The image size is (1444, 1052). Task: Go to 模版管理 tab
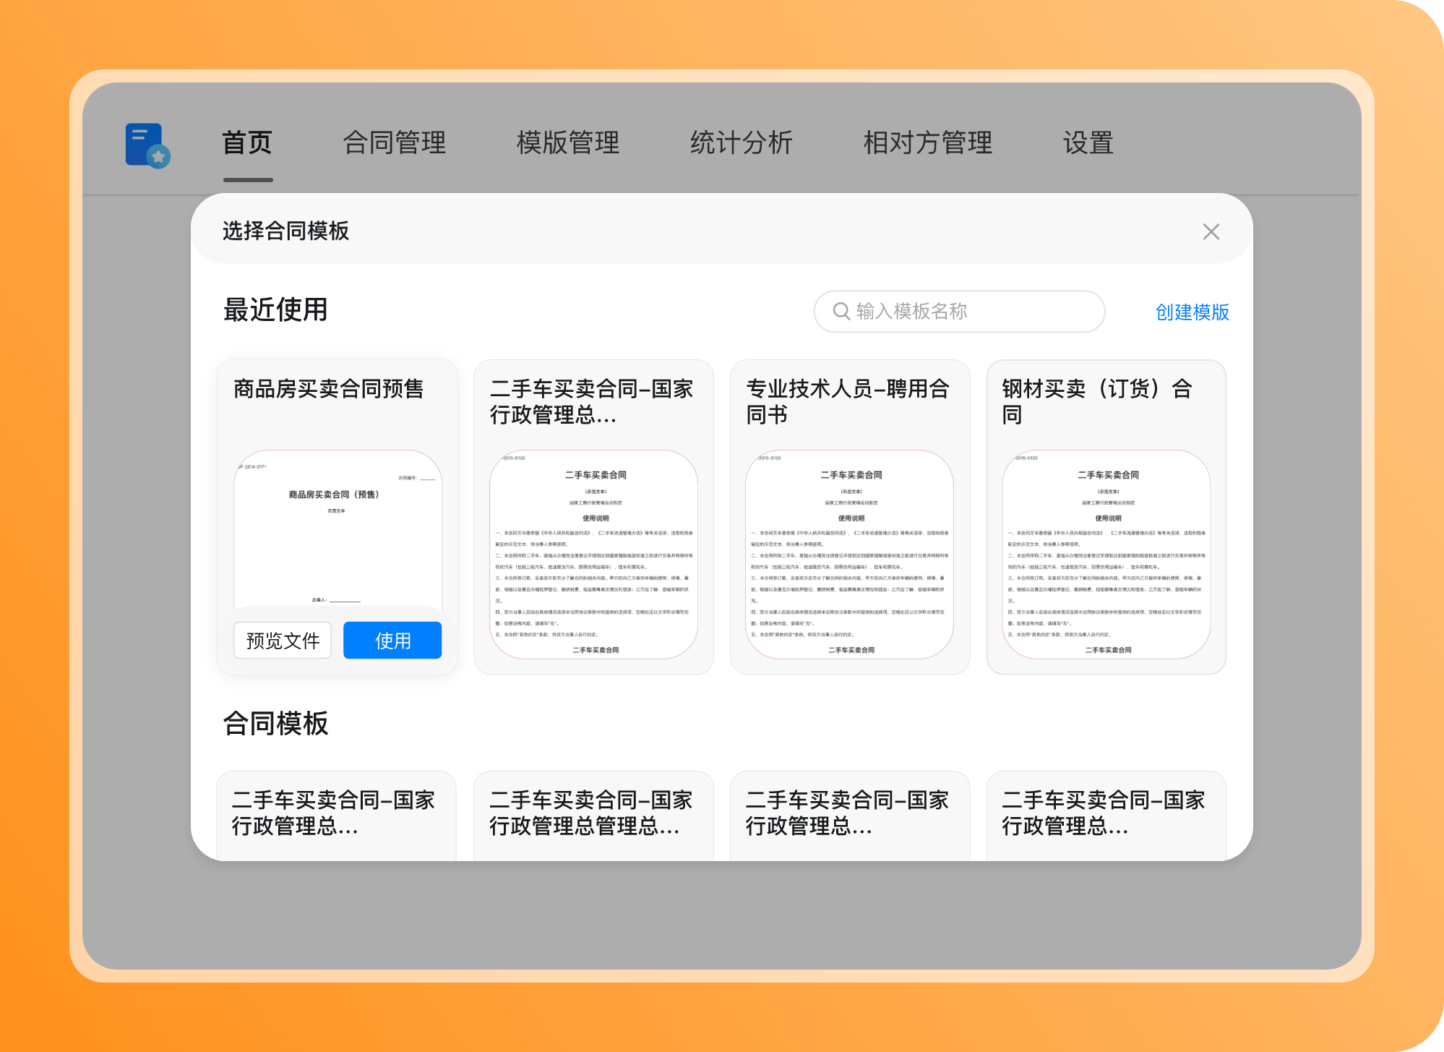point(568,142)
